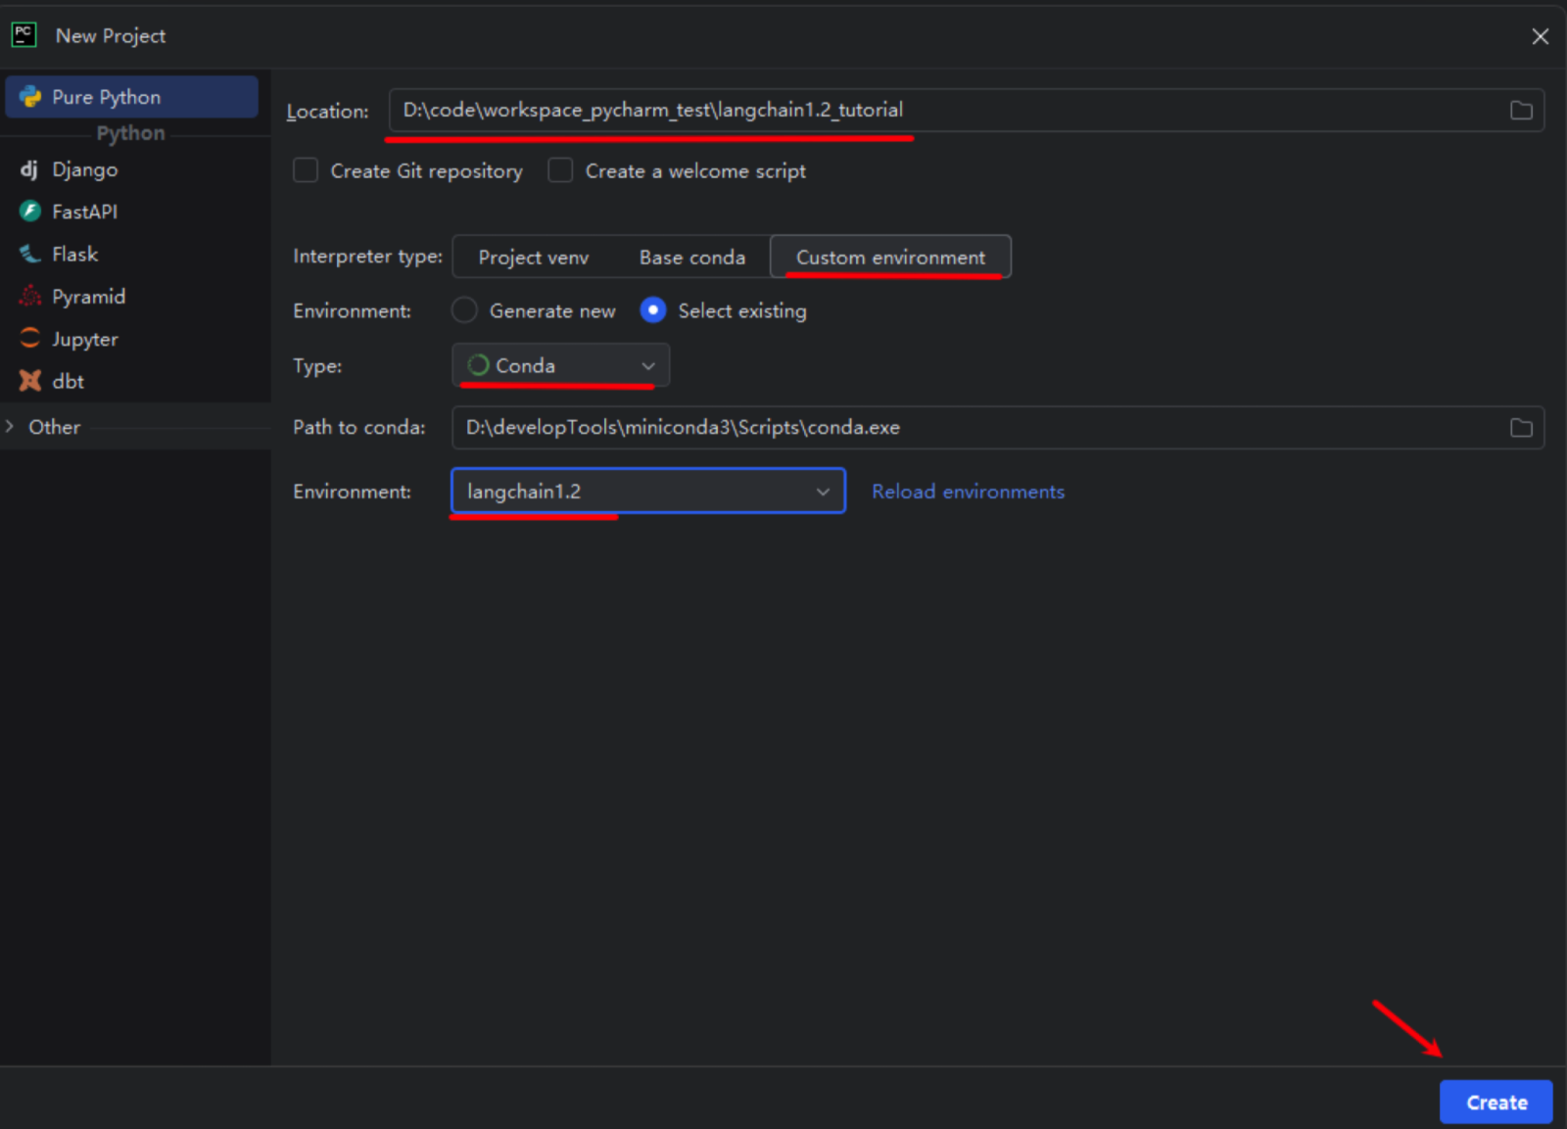Enable Create Git repository checkbox
Image resolution: width=1567 pixels, height=1129 pixels.
pyautogui.click(x=306, y=170)
